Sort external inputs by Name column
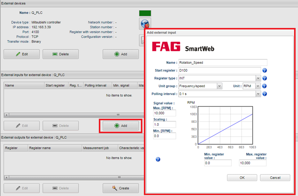Image resolution: width=298 pixels, height=196 pixels. [x=24, y=85]
